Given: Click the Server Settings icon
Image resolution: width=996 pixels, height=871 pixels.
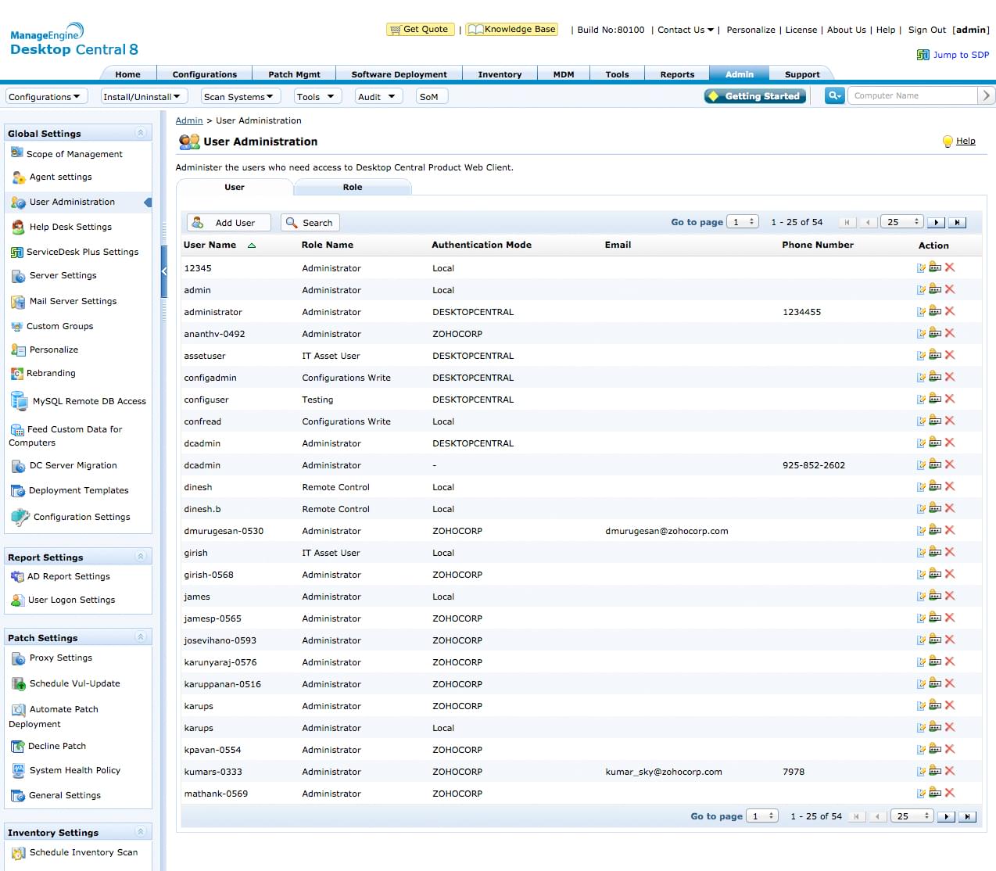Looking at the screenshot, I should coord(19,276).
